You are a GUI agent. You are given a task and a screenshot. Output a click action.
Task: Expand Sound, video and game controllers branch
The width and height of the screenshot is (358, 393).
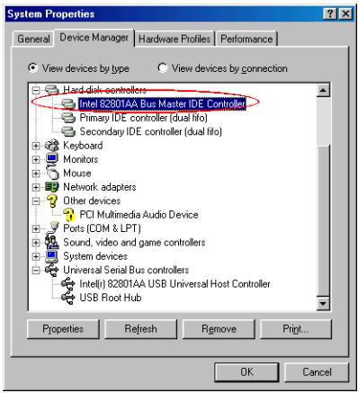36,243
